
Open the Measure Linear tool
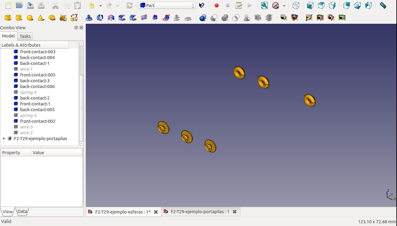point(284,18)
